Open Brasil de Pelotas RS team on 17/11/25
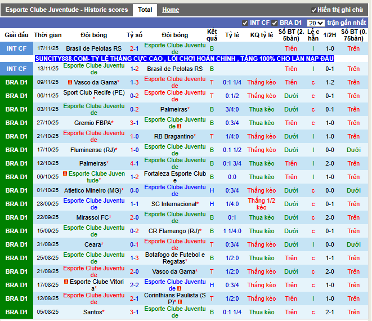 (x=94, y=48)
